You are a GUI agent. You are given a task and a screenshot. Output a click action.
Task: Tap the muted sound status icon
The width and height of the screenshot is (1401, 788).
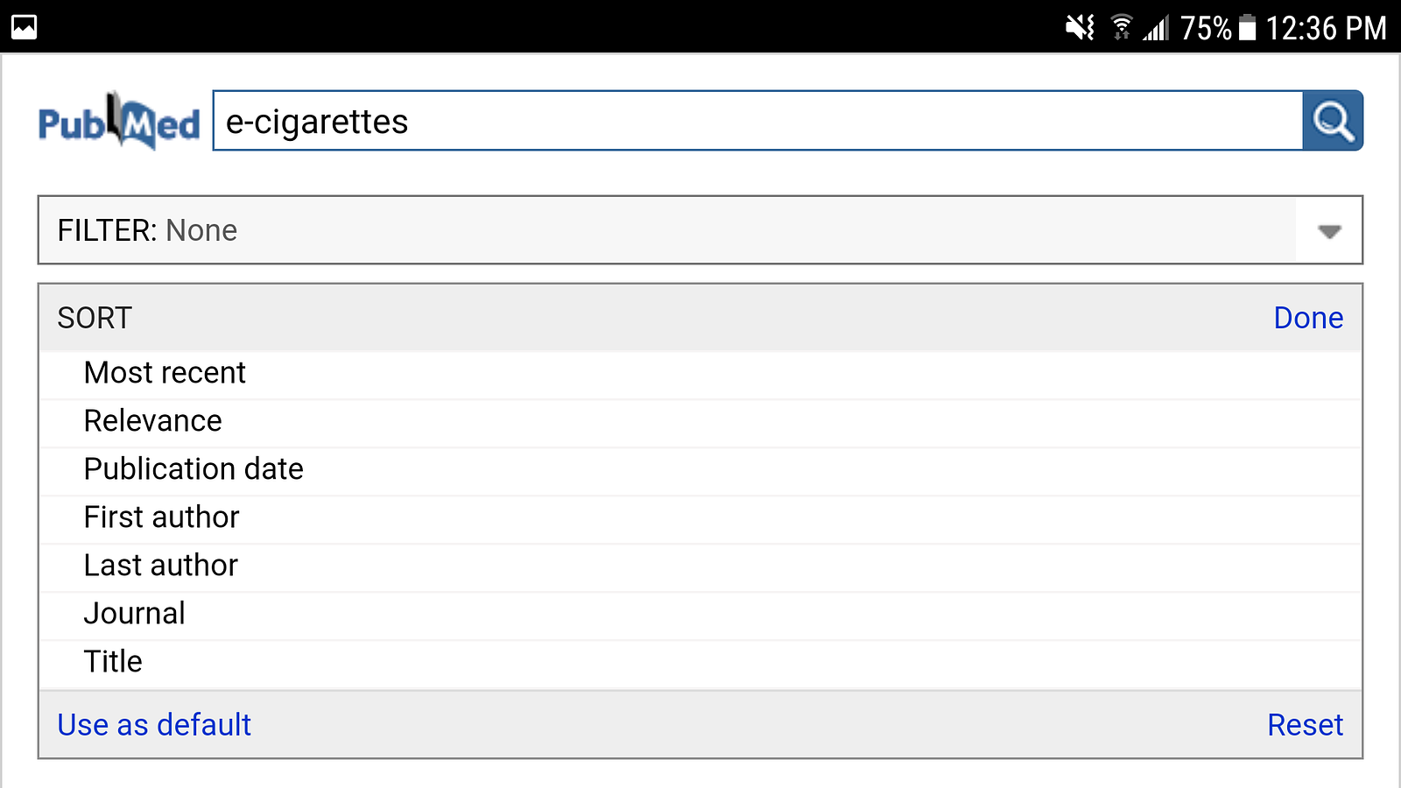pos(1080,28)
